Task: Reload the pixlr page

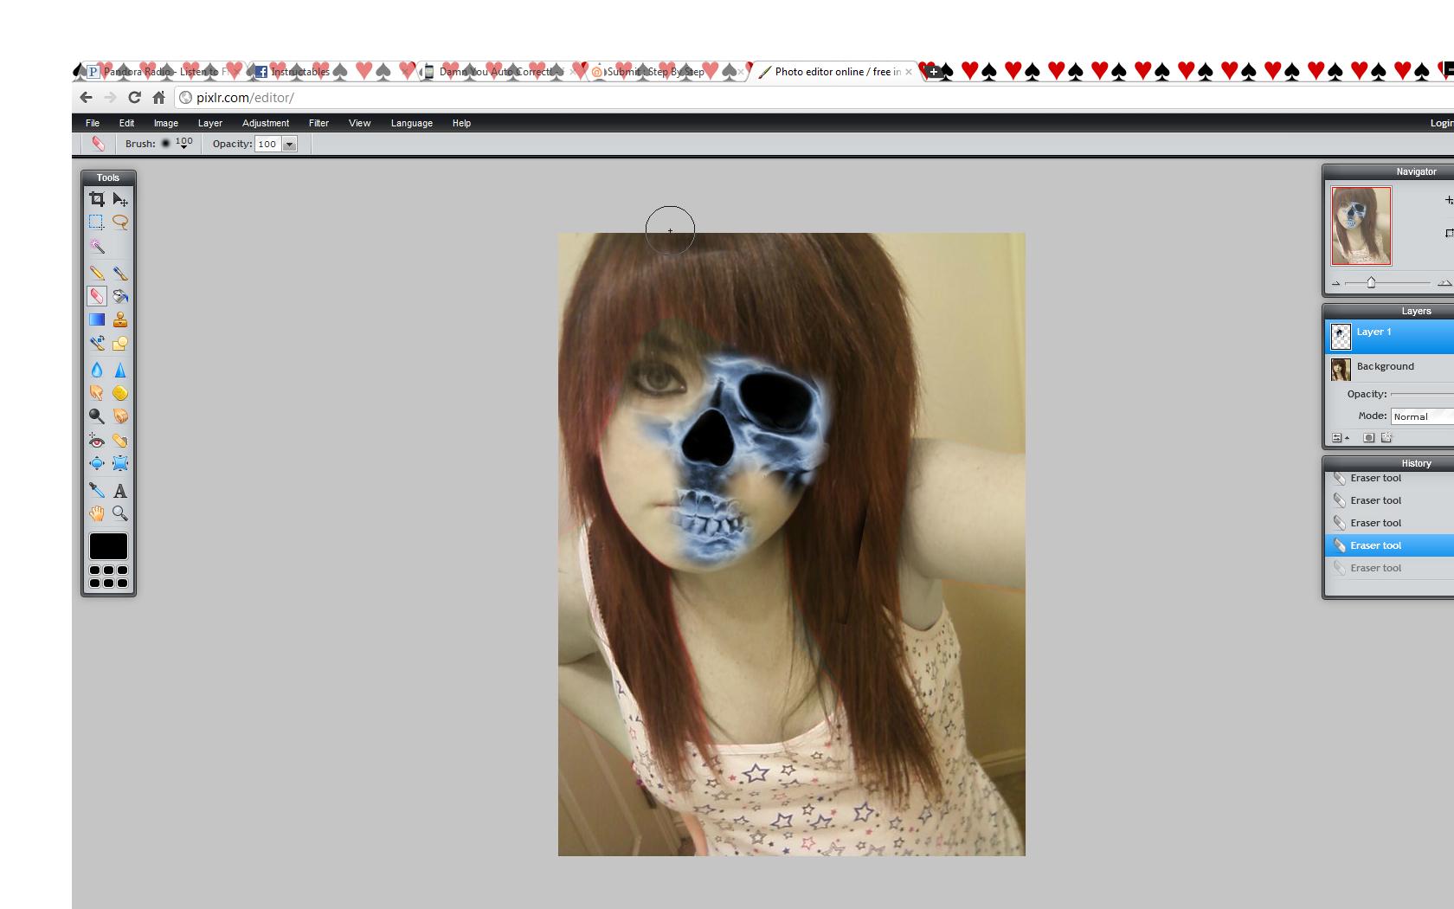Action: coord(134,98)
